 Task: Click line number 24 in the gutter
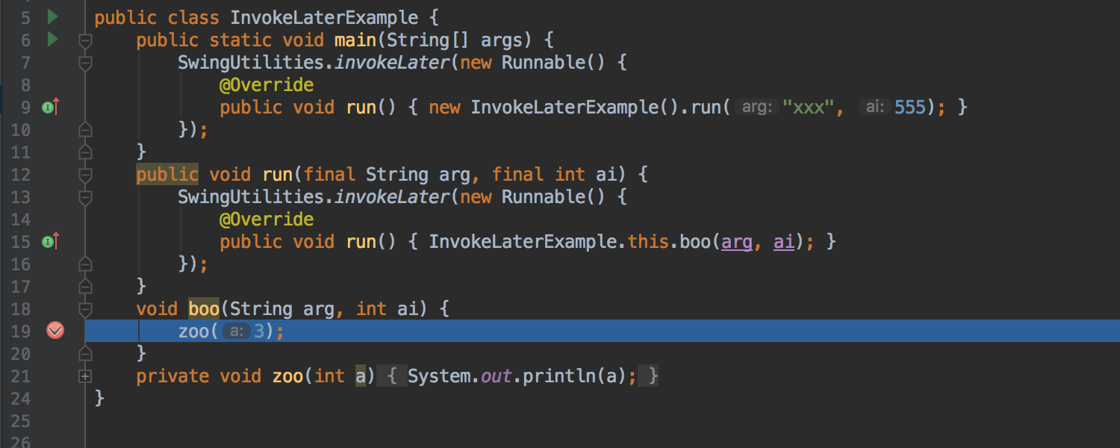pyautogui.click(x=21, y=398)
